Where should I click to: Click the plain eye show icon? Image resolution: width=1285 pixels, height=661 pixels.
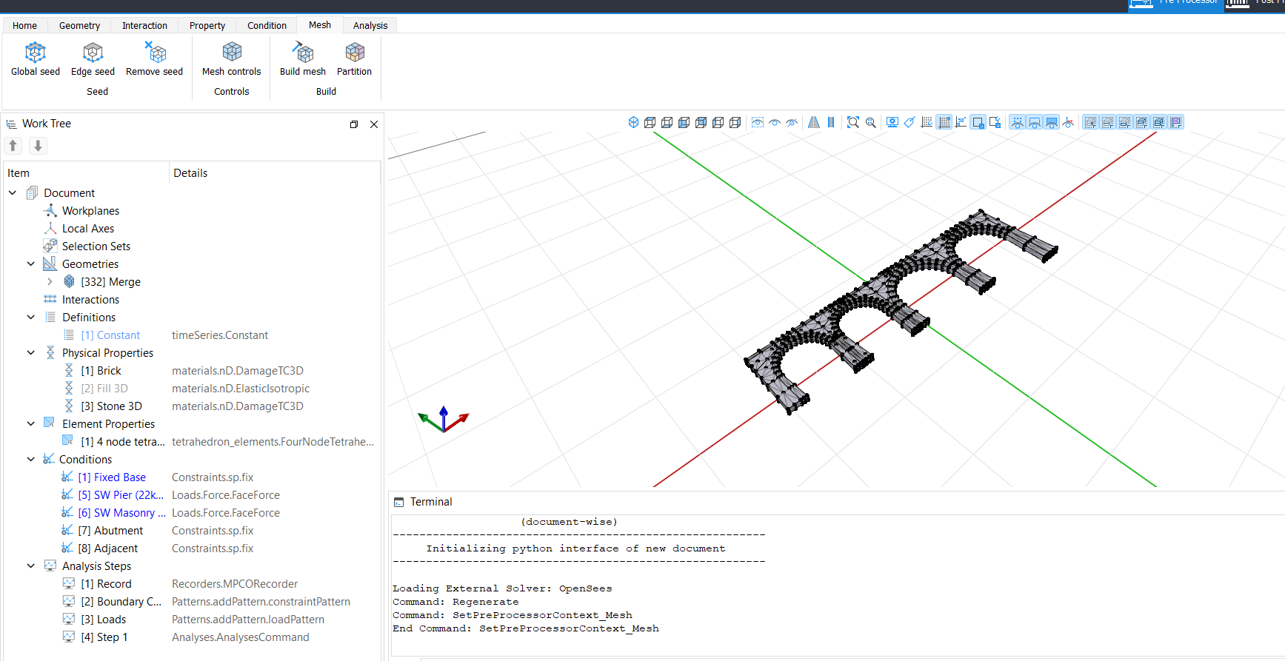coord(775,122)
